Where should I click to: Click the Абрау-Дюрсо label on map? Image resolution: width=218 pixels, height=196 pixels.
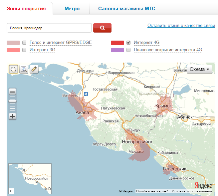click(104, 144)
